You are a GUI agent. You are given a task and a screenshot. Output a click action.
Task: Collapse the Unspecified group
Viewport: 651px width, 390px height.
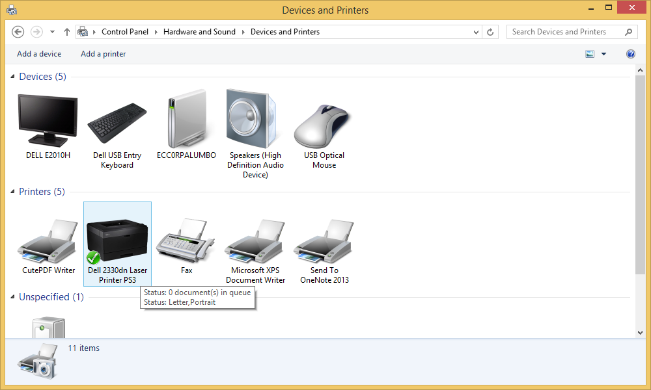(x=13, y=298)
